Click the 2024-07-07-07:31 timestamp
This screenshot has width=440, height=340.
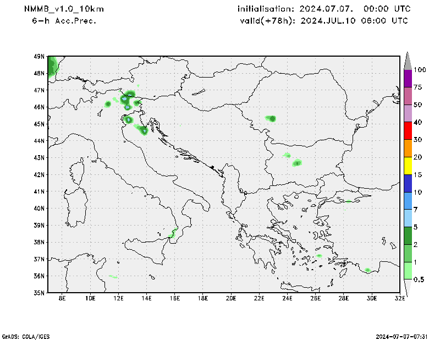click(402, 336)
